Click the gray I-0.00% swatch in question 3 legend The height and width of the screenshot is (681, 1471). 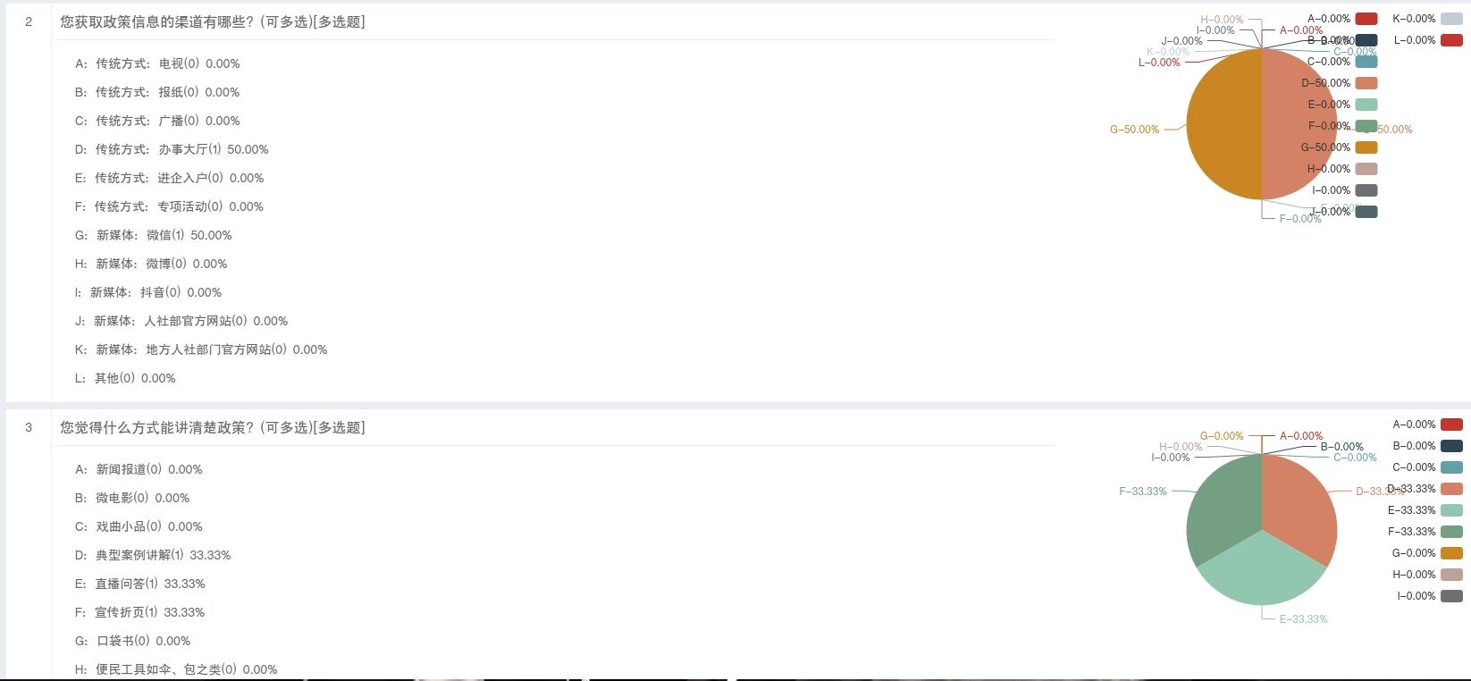pos(1451,596)
